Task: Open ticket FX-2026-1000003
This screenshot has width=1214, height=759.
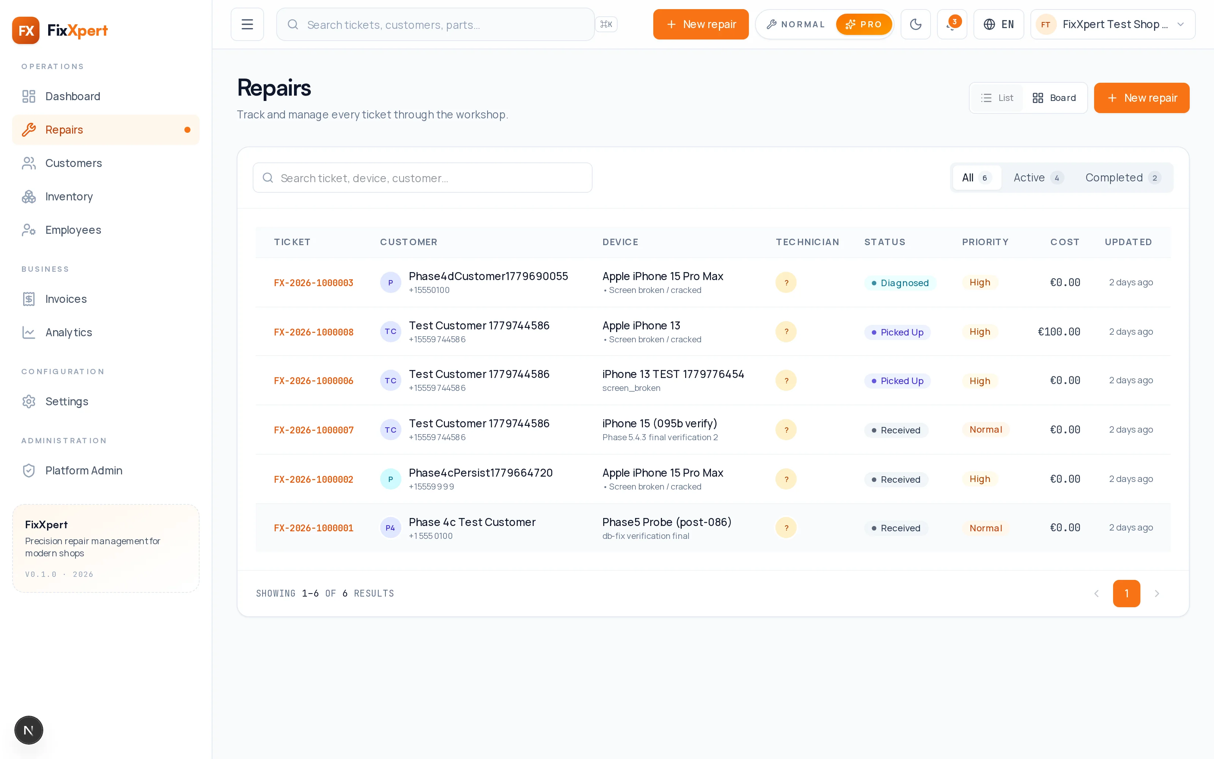Action: [313, 283]
